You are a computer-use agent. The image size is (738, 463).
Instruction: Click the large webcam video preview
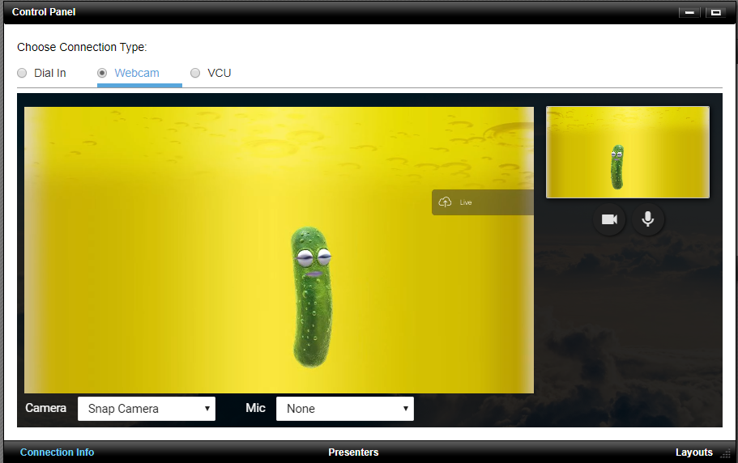click(279, 249)
